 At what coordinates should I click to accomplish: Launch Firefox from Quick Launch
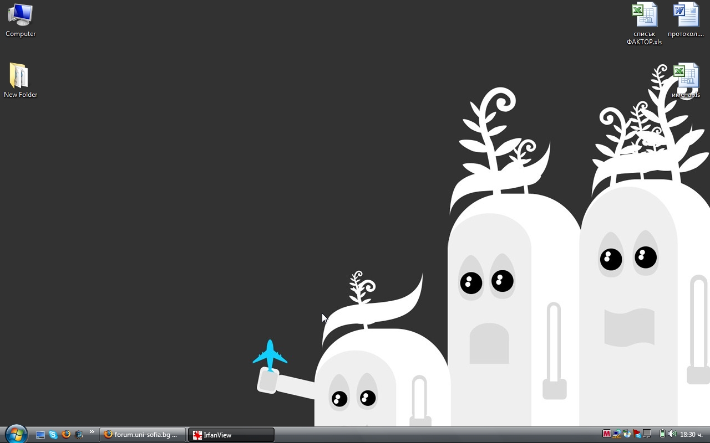point(66,435)
